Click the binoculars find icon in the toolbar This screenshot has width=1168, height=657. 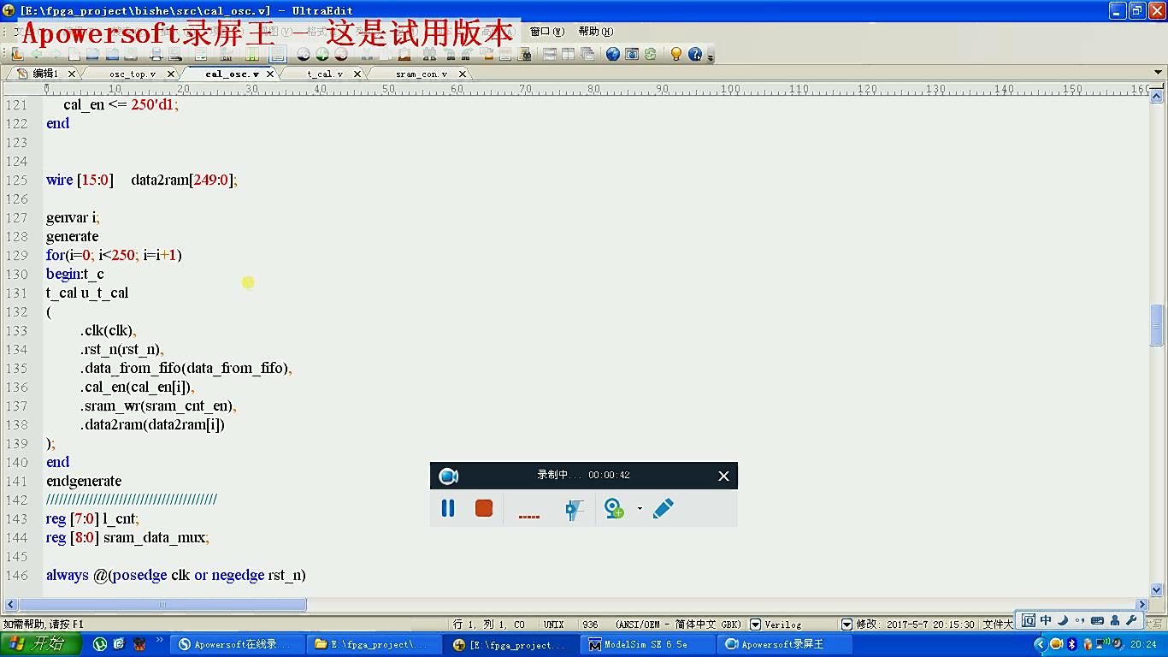[429, 54]
